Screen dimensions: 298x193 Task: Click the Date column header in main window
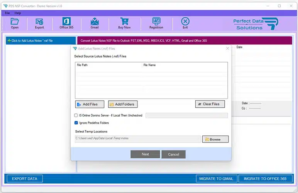point(239,47)
